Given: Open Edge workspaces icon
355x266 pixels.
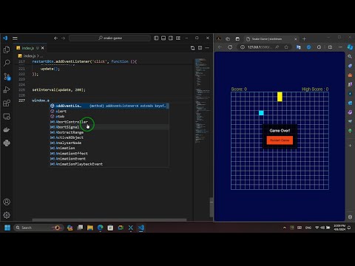Looking at the screenshot, I should coord(228,39).
